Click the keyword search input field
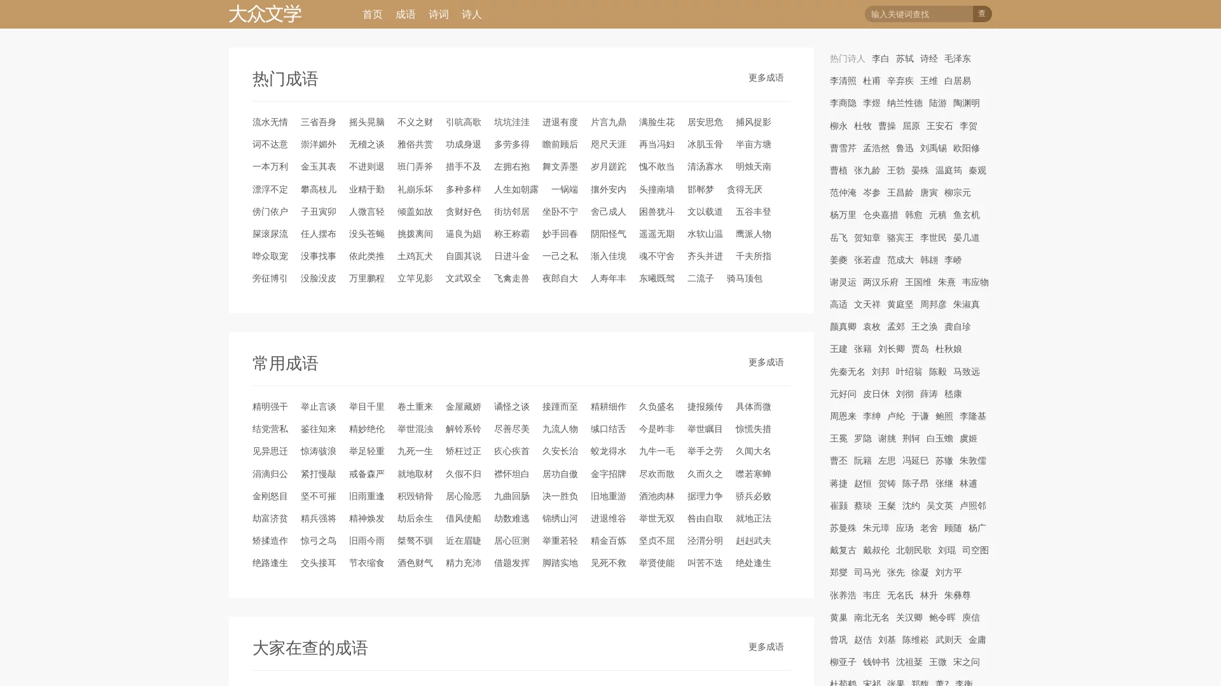Image resolution: width=1221 pixels, height=686 pixels. coord(918,14)
